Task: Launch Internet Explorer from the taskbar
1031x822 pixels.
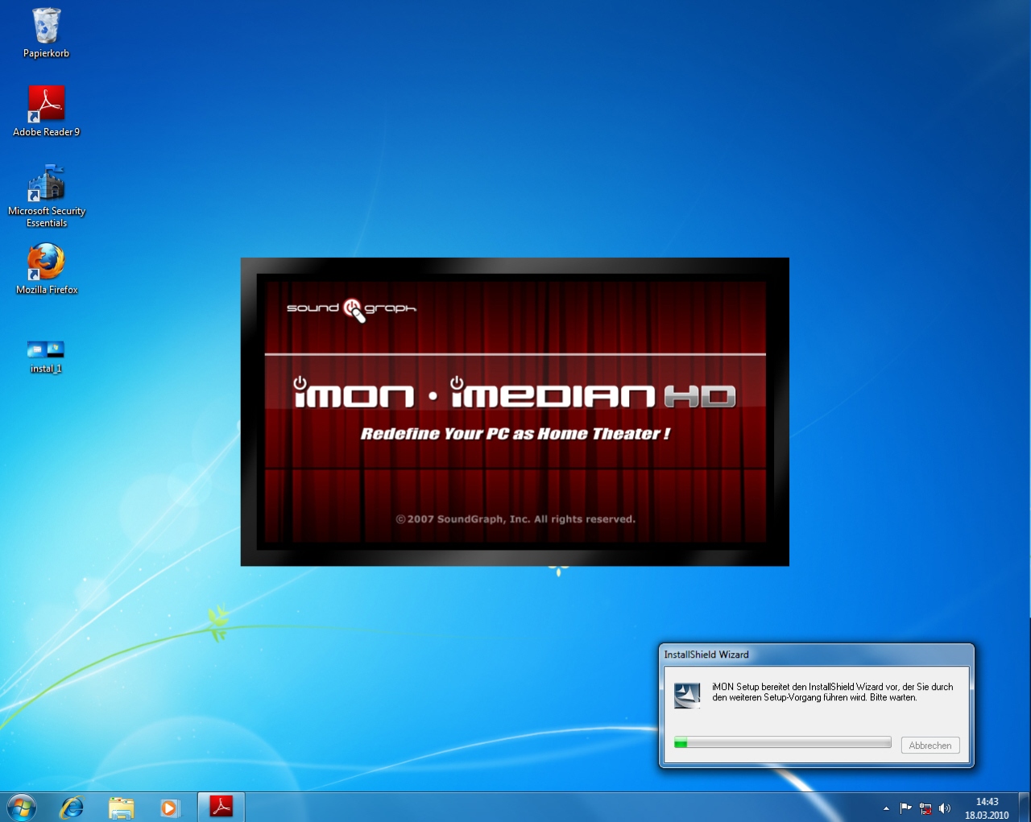Action: [x=72, y=807]
